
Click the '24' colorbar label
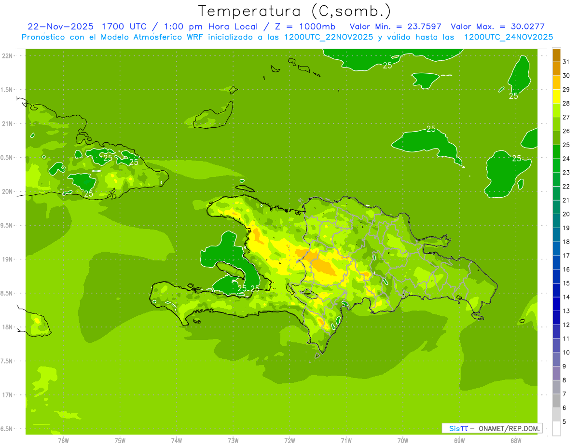click(x=566, y=159)
